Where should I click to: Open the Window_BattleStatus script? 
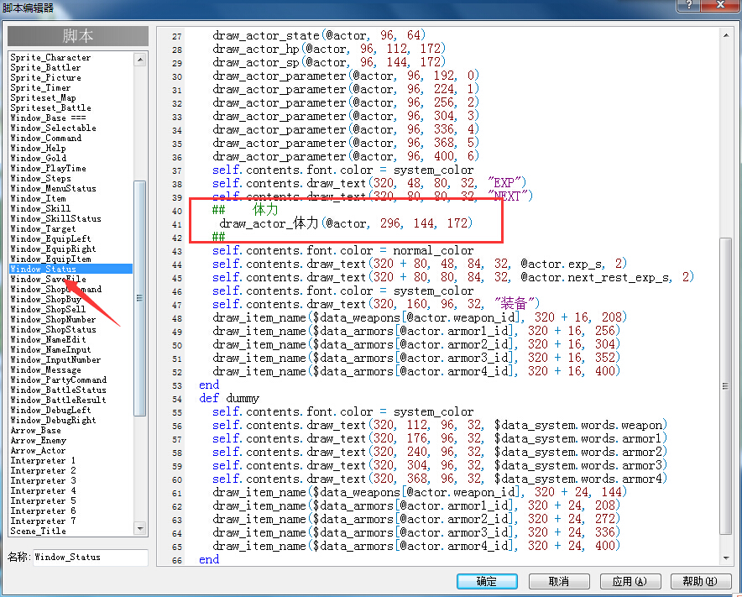(58, 390)
